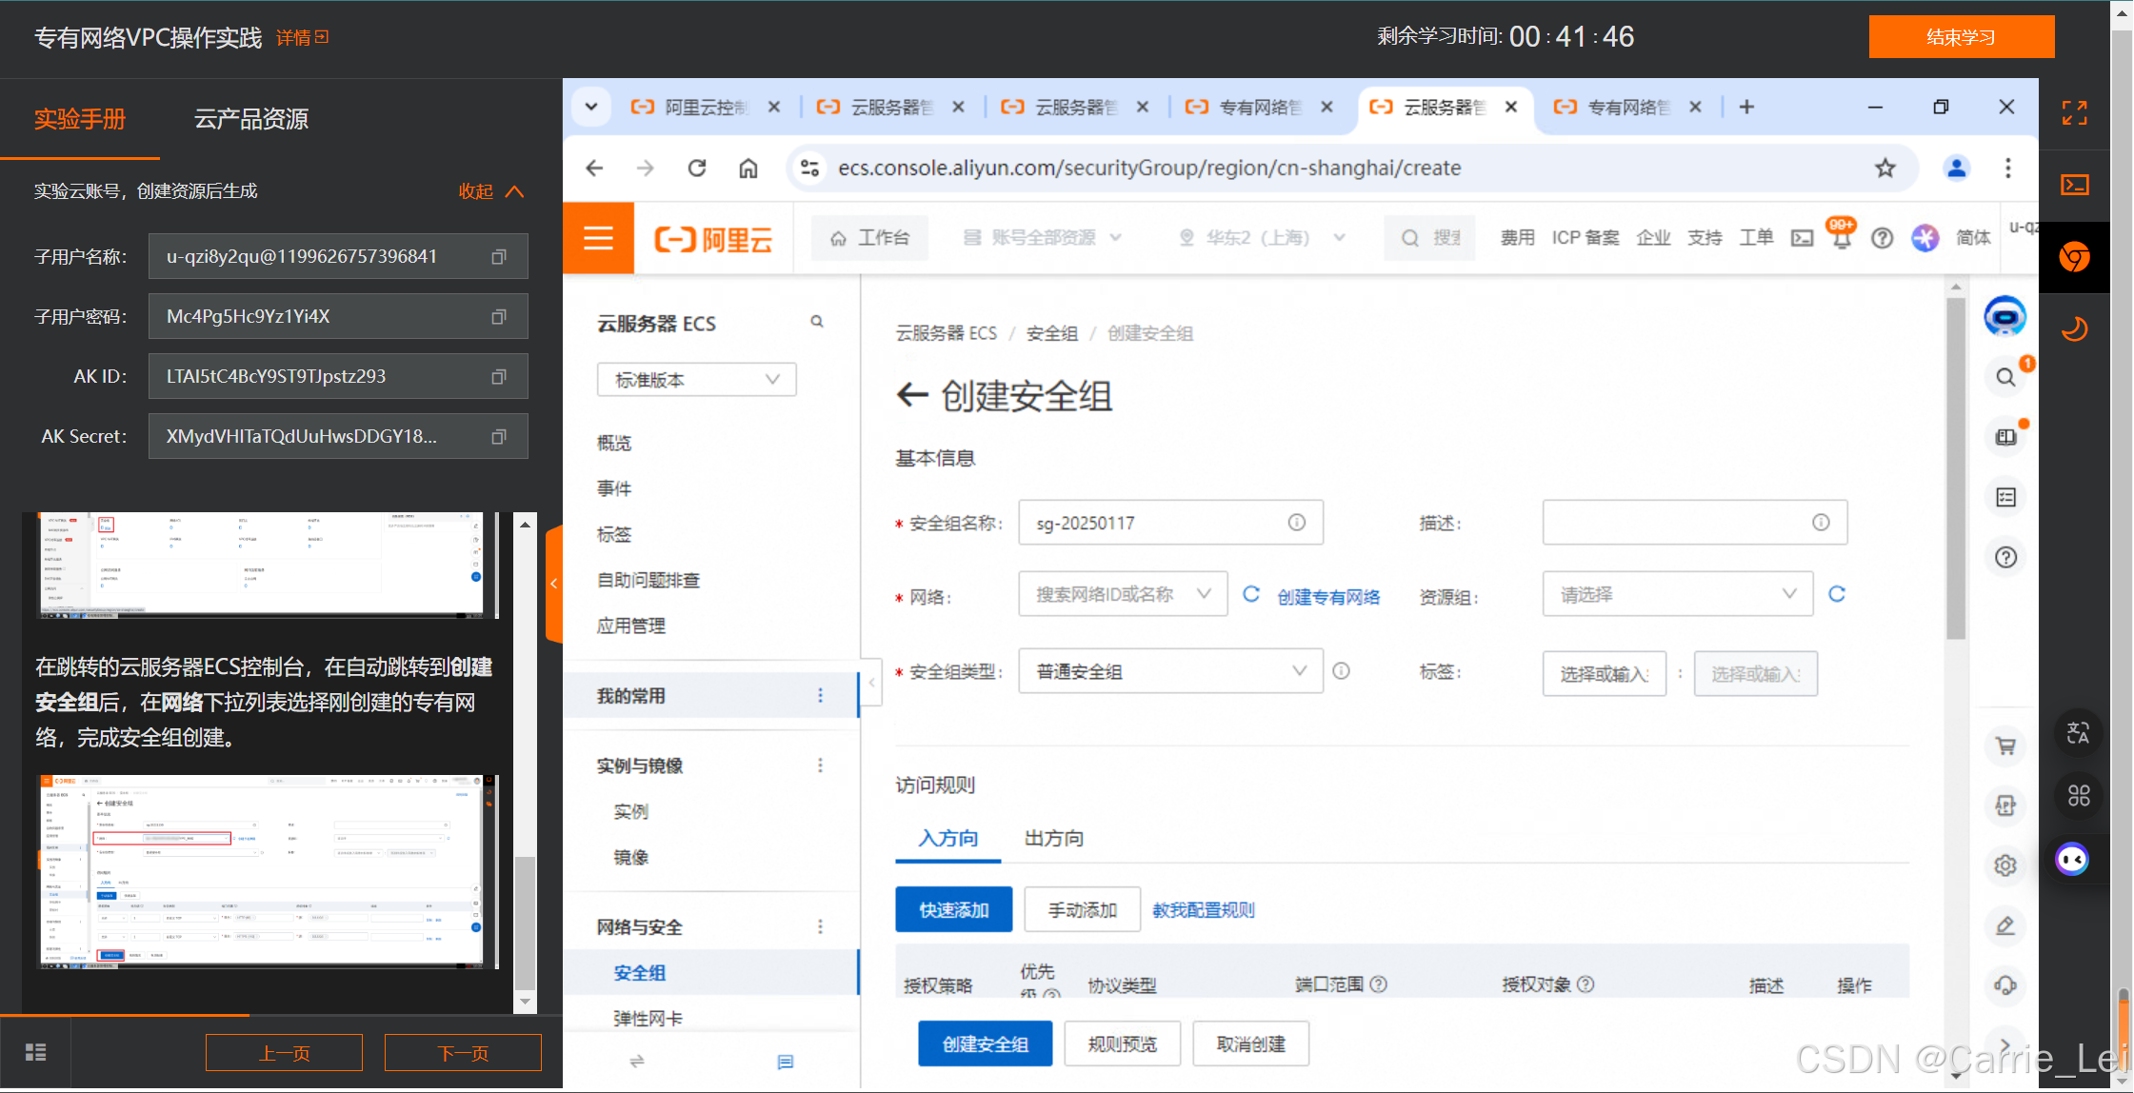
Task: Go to browser home page
Action: (x=748, y=169)
